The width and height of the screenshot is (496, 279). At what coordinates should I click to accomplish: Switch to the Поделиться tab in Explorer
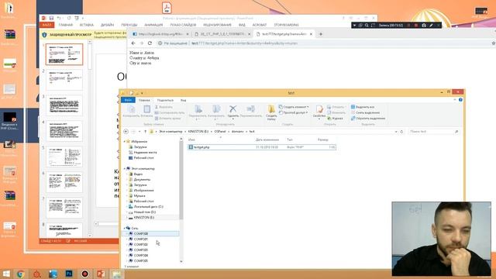coord(165,100)
